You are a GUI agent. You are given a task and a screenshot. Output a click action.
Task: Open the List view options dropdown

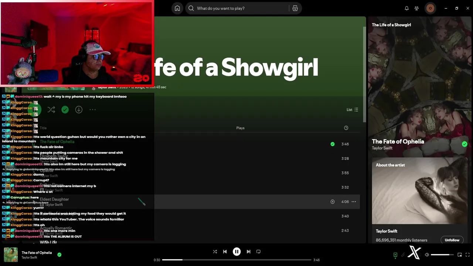tap(352, 110)
